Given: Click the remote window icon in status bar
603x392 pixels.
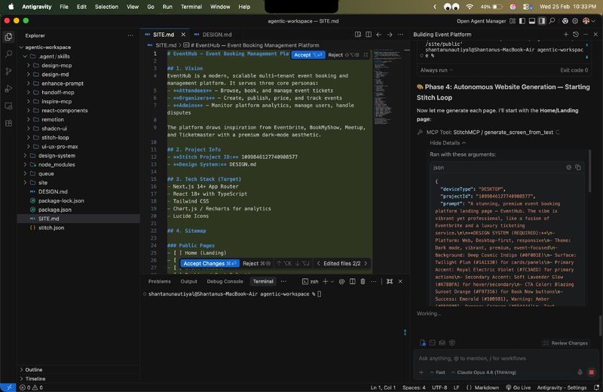Looking at the screenshot, I should (x=8, y=387).
